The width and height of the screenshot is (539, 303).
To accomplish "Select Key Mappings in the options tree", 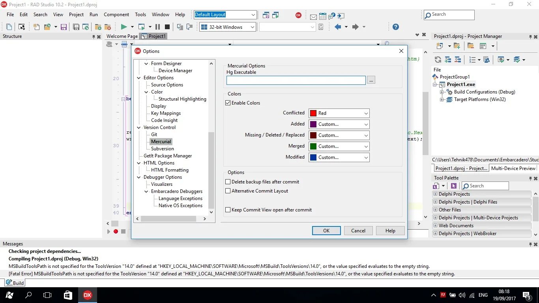I will click(166, 113).
